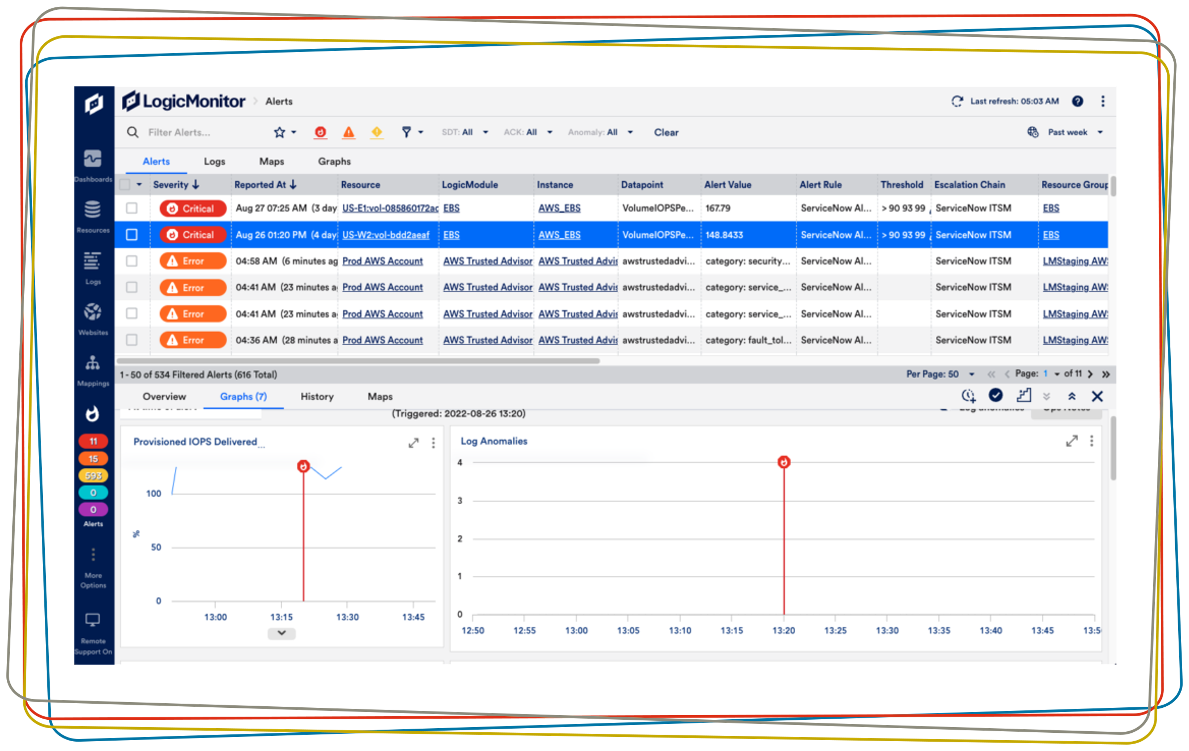The image size is (1189, 751).
Task: Open the Overview detail tab
Action: click(x=164, y=396)
